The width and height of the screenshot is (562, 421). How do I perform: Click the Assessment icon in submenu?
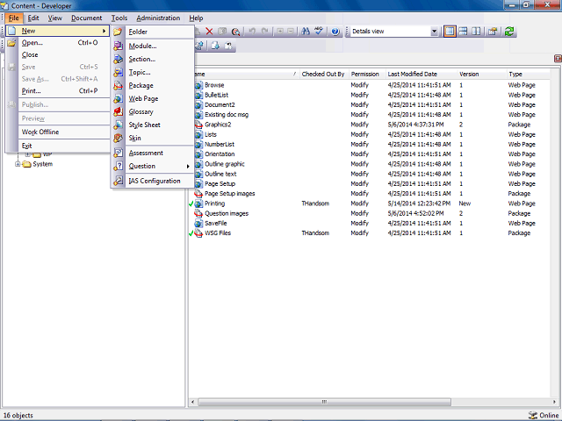pyautogui.click(x=118, y=153)
